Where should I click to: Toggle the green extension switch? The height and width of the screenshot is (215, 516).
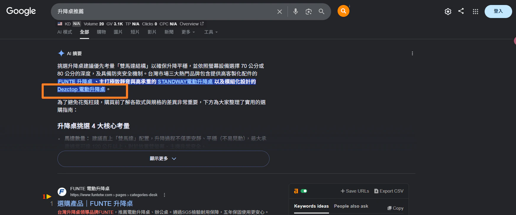(x=304, y=191)
